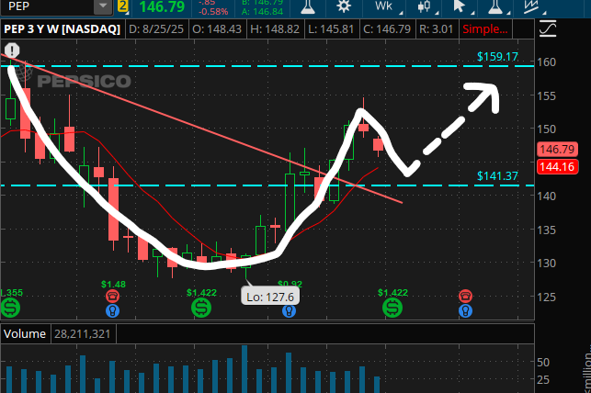The height and width of the screenshot is (393, 591).
Task: Click the green $1.48 earnings label
Action: (x=113, y=285)
